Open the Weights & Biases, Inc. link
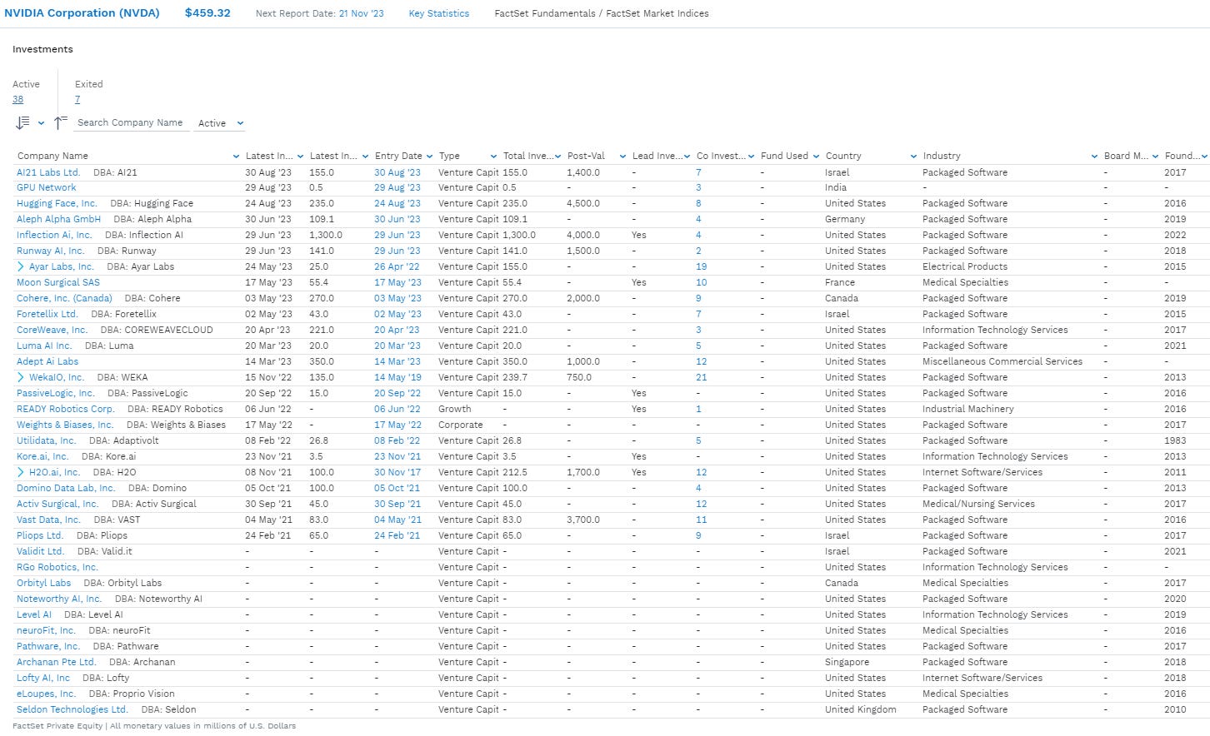Viewport: 1210px width, 736px height. point(65,425)
